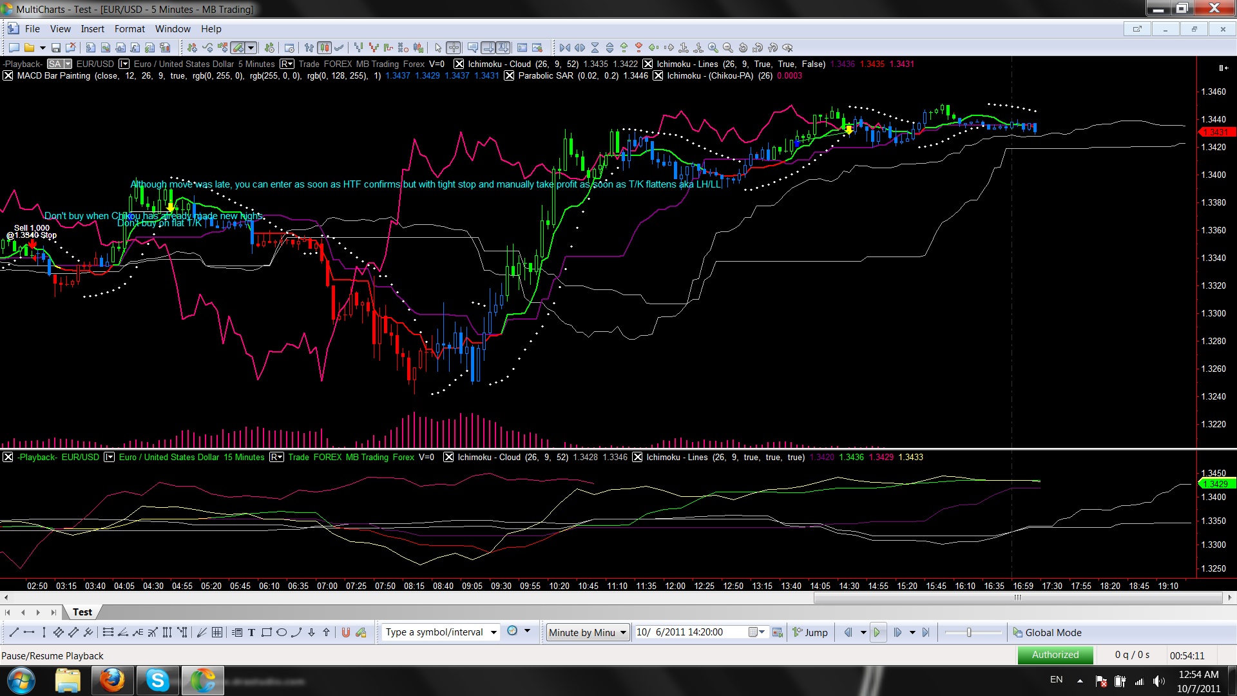The height and width of the screenshot is (696, 1237).
Task: Click the red decrease bar spacing arrow
Action: pos(638,48)
